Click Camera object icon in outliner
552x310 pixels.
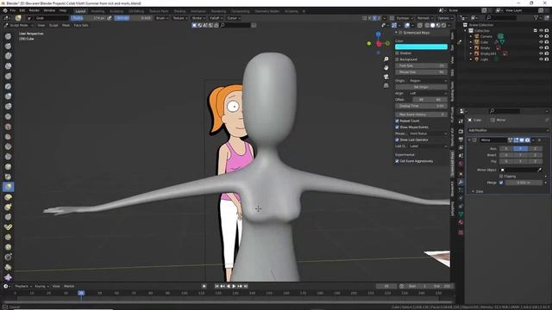click(477, 36)
